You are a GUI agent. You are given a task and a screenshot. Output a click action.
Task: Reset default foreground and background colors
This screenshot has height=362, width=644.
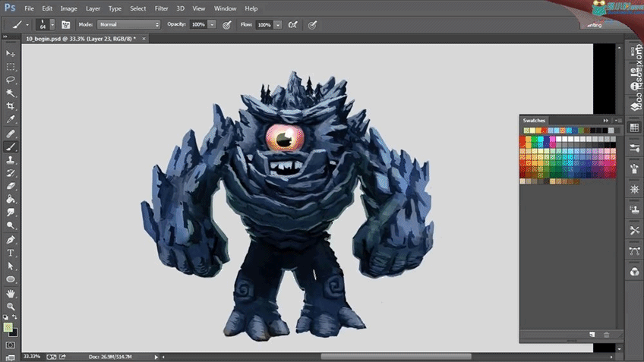click(x=6, y=317)
